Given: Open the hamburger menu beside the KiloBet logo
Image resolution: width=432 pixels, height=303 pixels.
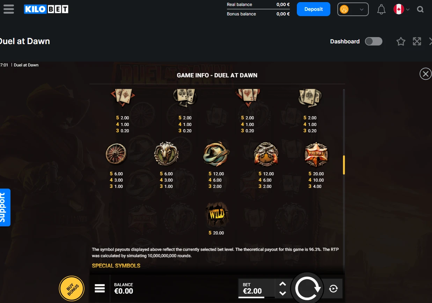Looking at the screenshot, I should pos(9,9).
